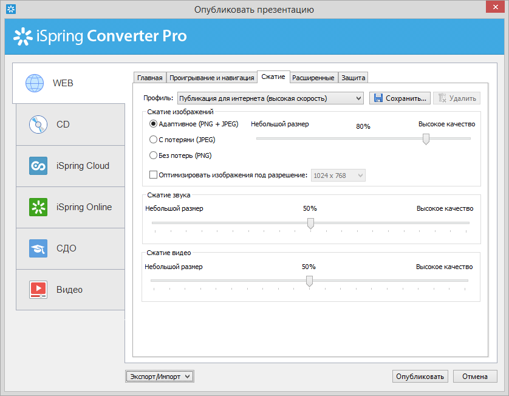This screenshot has height=396, width=509.
Task: Choose the iSpring Online label
Action: click(84, 207)
